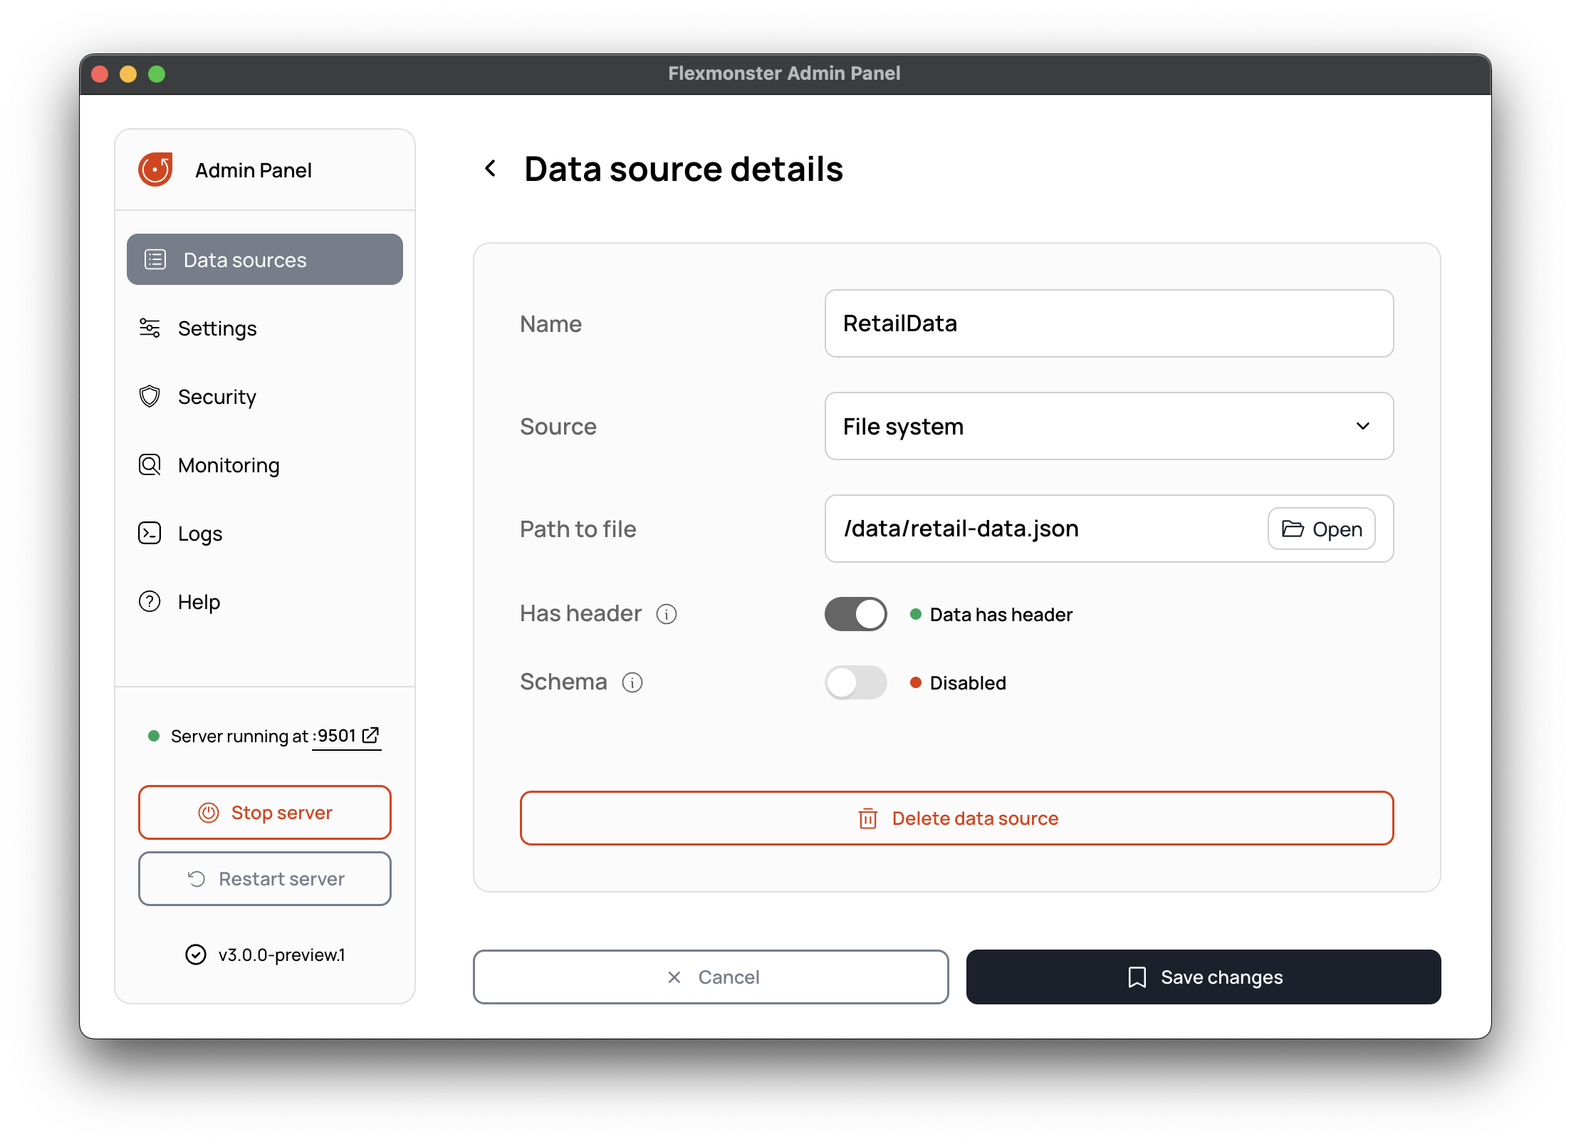
Task: Open the Help section
Action: [x=199, y=602]
